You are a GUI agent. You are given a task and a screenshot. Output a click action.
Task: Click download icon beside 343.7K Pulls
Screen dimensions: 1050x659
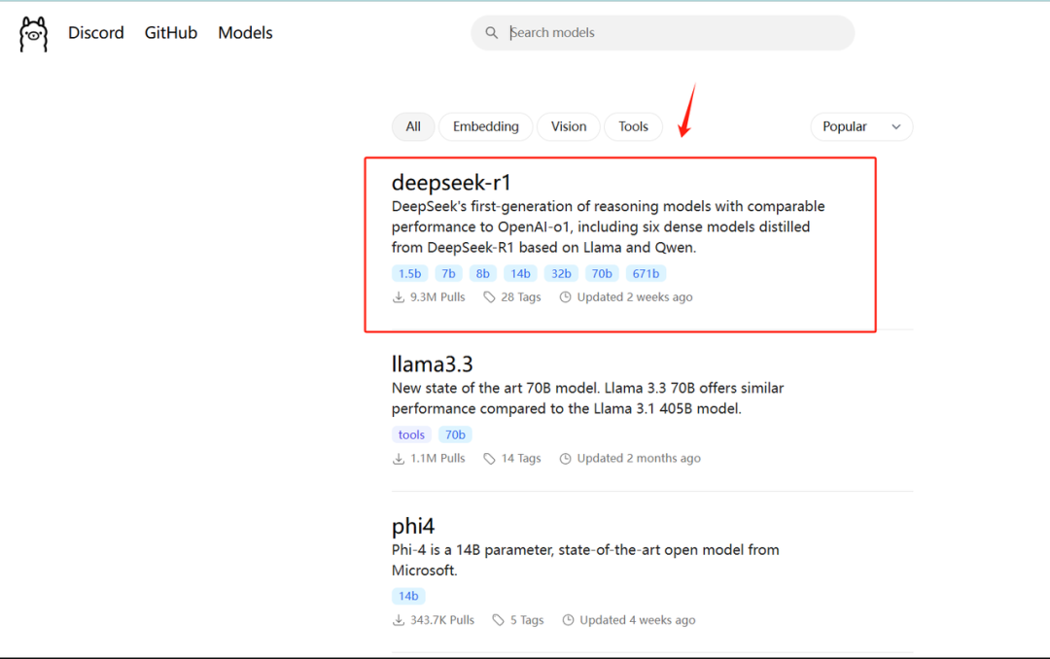pos(399,620)
